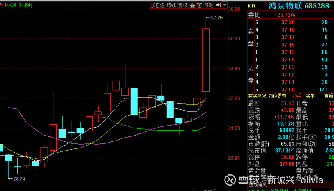Select sell level 2 price 37.15
This screenshot has width=334, height=191.
[288, 45]
